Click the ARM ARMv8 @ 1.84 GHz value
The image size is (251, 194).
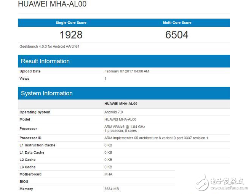tap(125, 127)
